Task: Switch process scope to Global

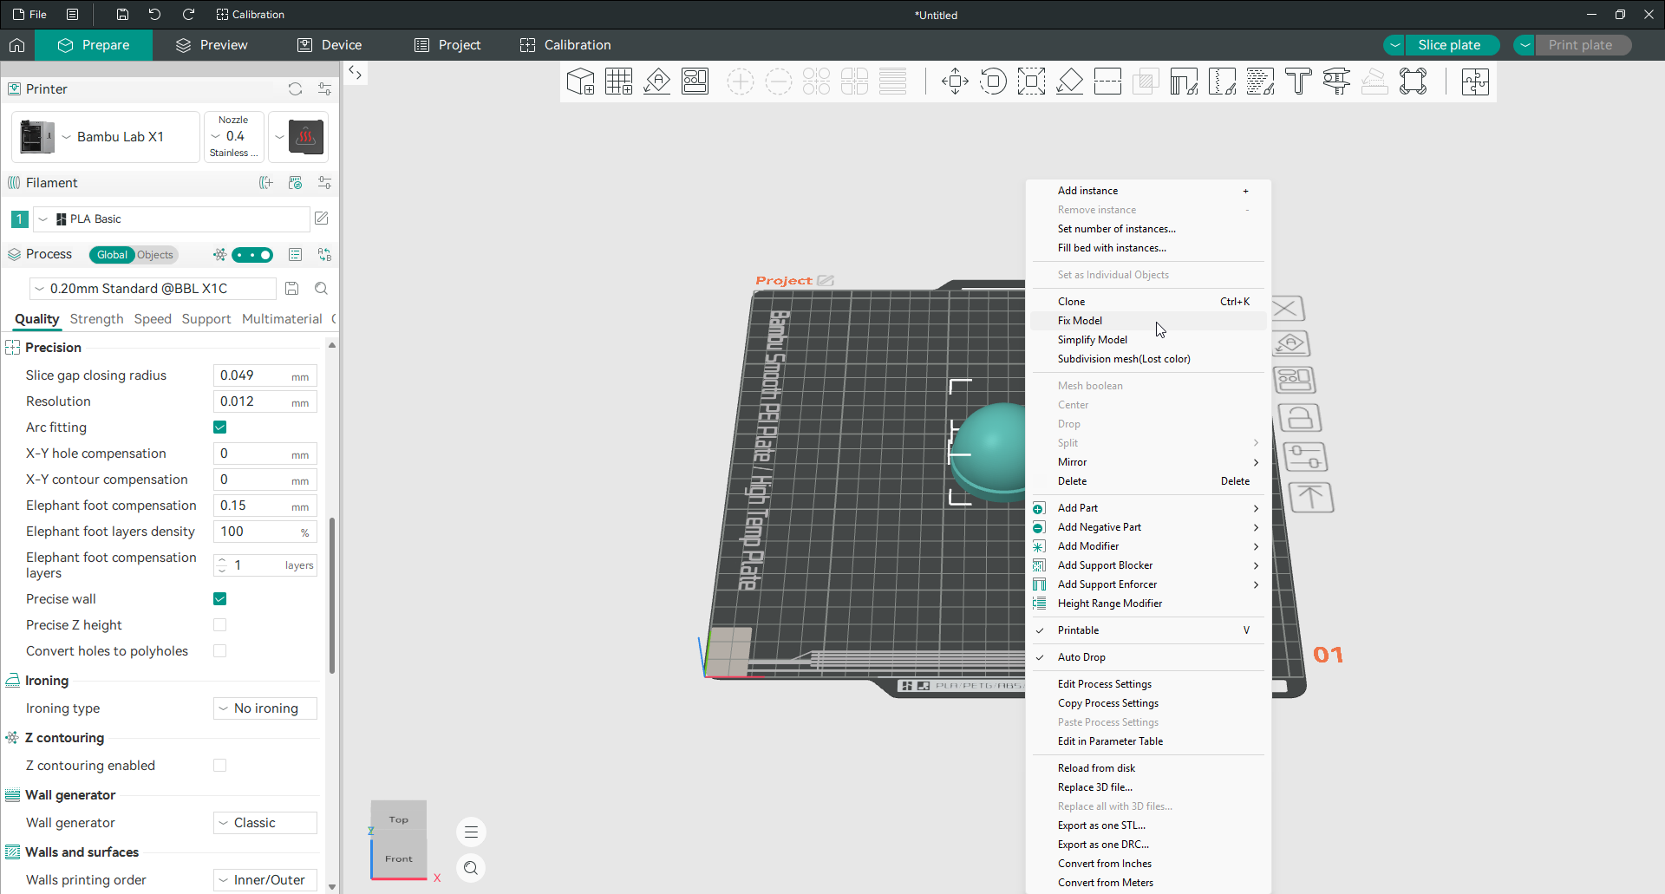Action: (112, 255)
